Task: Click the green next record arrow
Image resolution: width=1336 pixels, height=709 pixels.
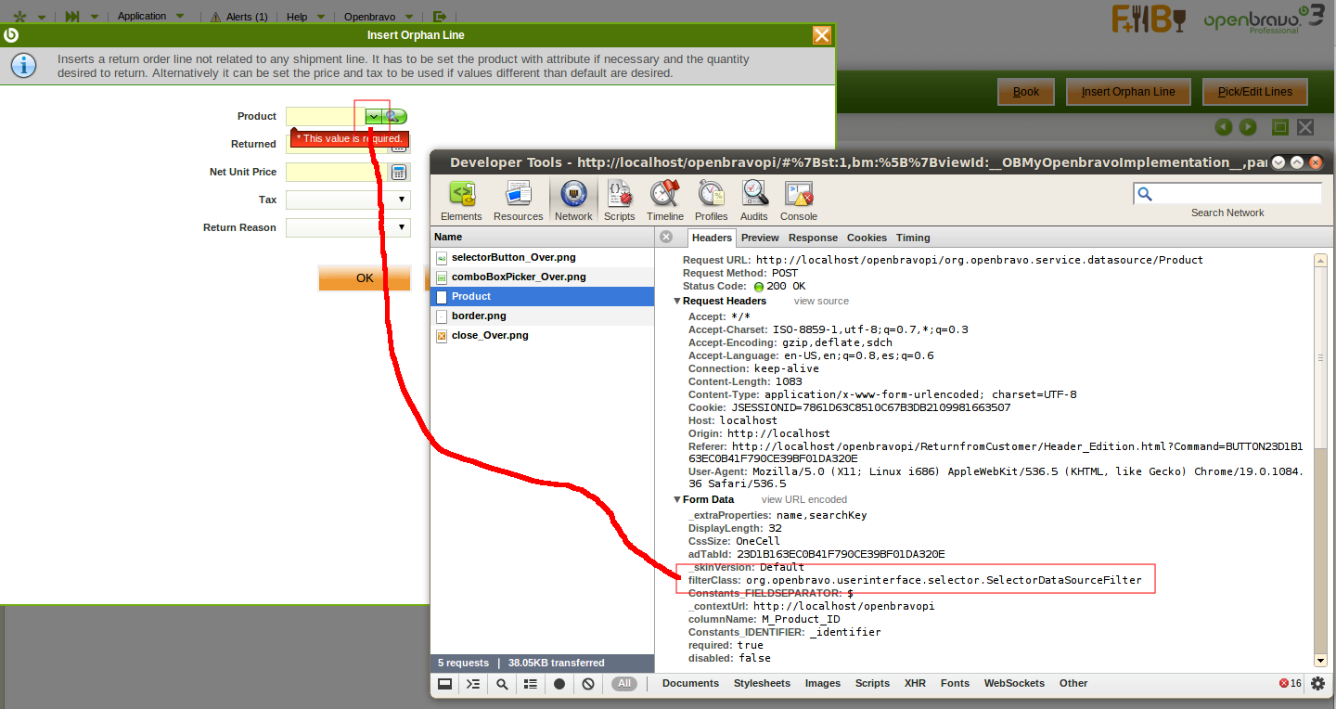Action: 1248,127
